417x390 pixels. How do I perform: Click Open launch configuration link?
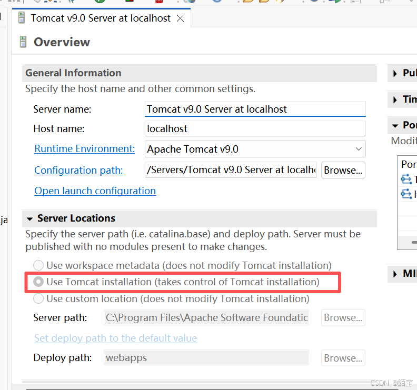[x=95, y=191]
